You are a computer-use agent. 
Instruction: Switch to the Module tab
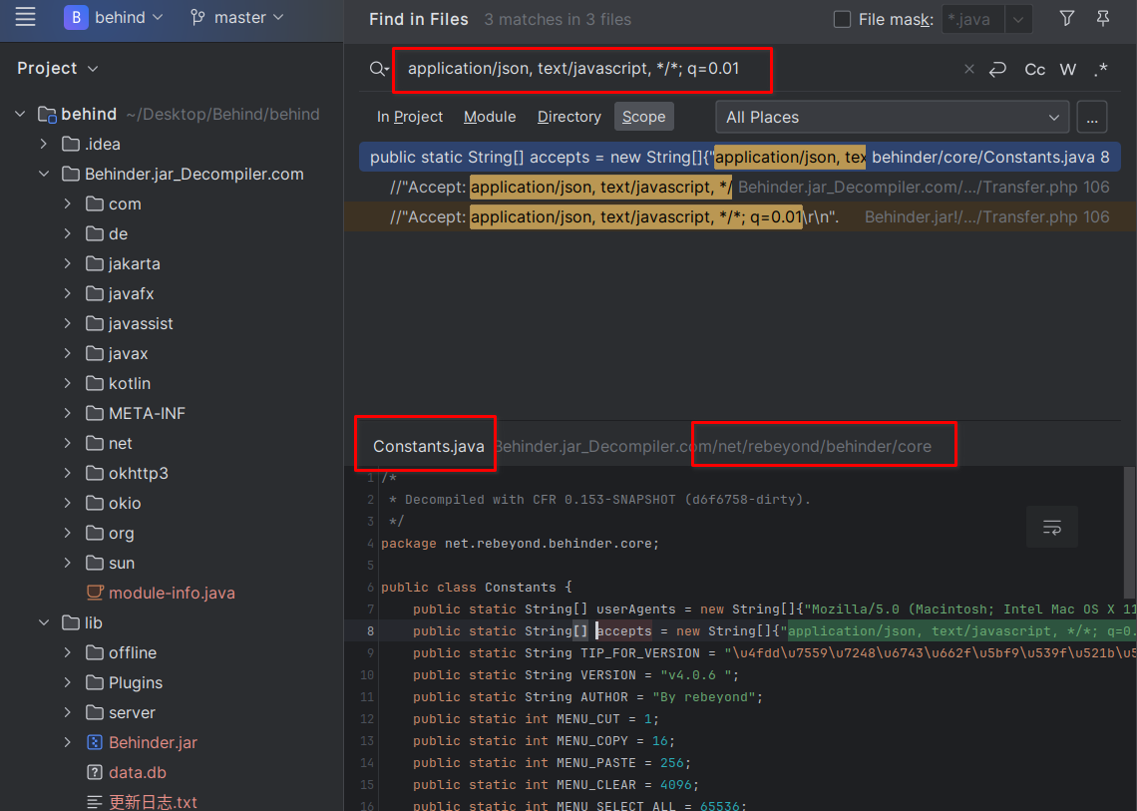coord(490,117)
